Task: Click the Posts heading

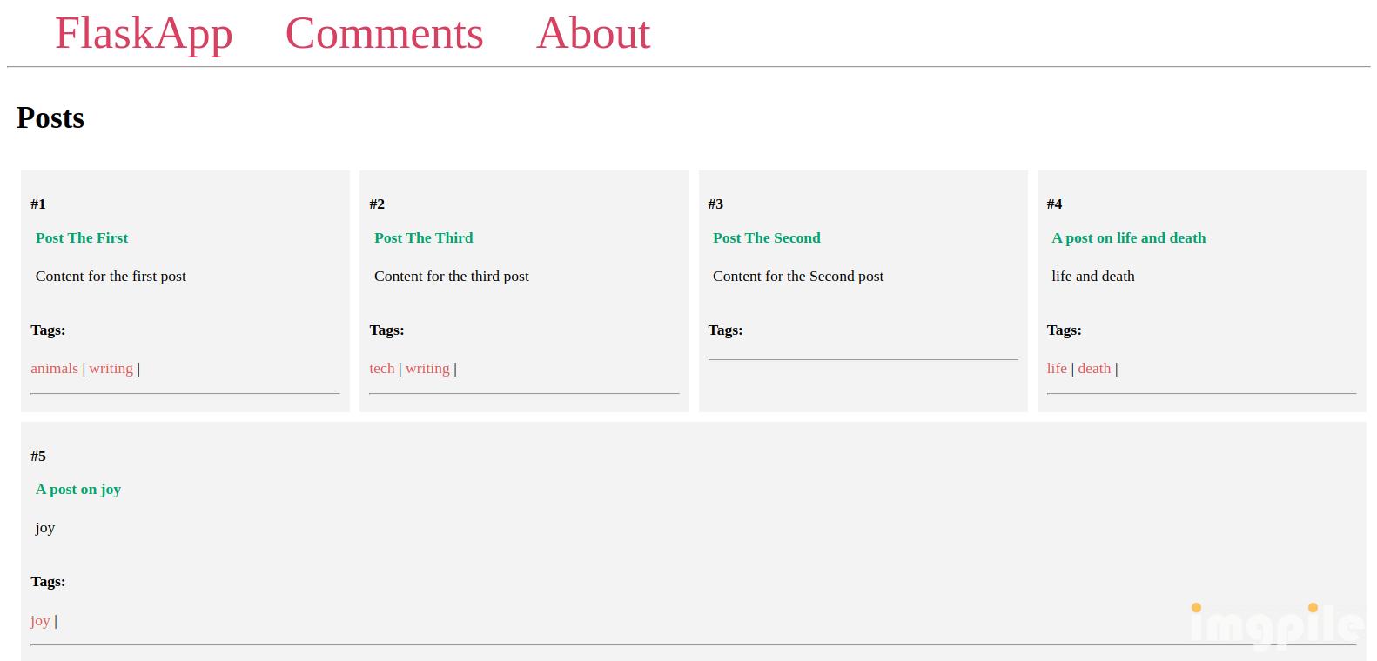Action: click(50, 117)
